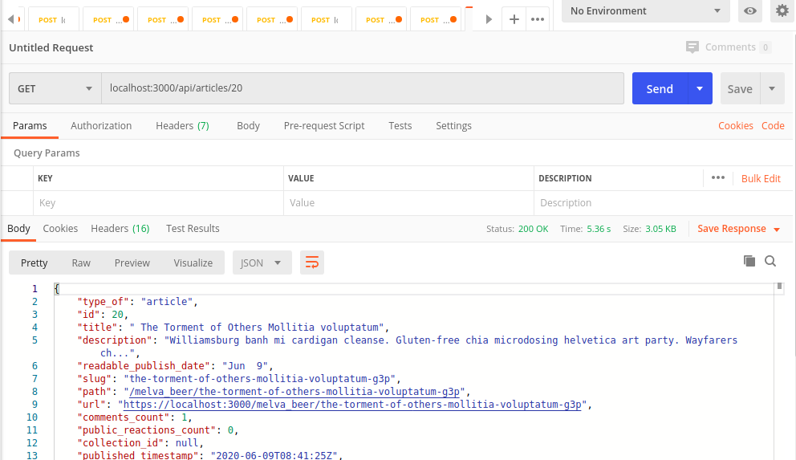The image size is (796, 460).
Task: Open manage environments gear icon
Action: click(782, 10)
